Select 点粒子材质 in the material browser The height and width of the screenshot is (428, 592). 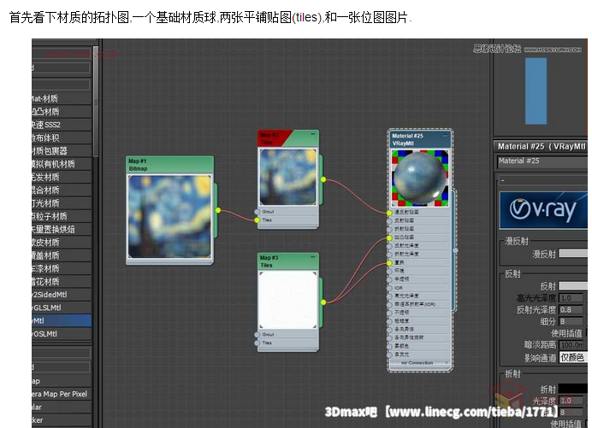click(x=62, y=216)
